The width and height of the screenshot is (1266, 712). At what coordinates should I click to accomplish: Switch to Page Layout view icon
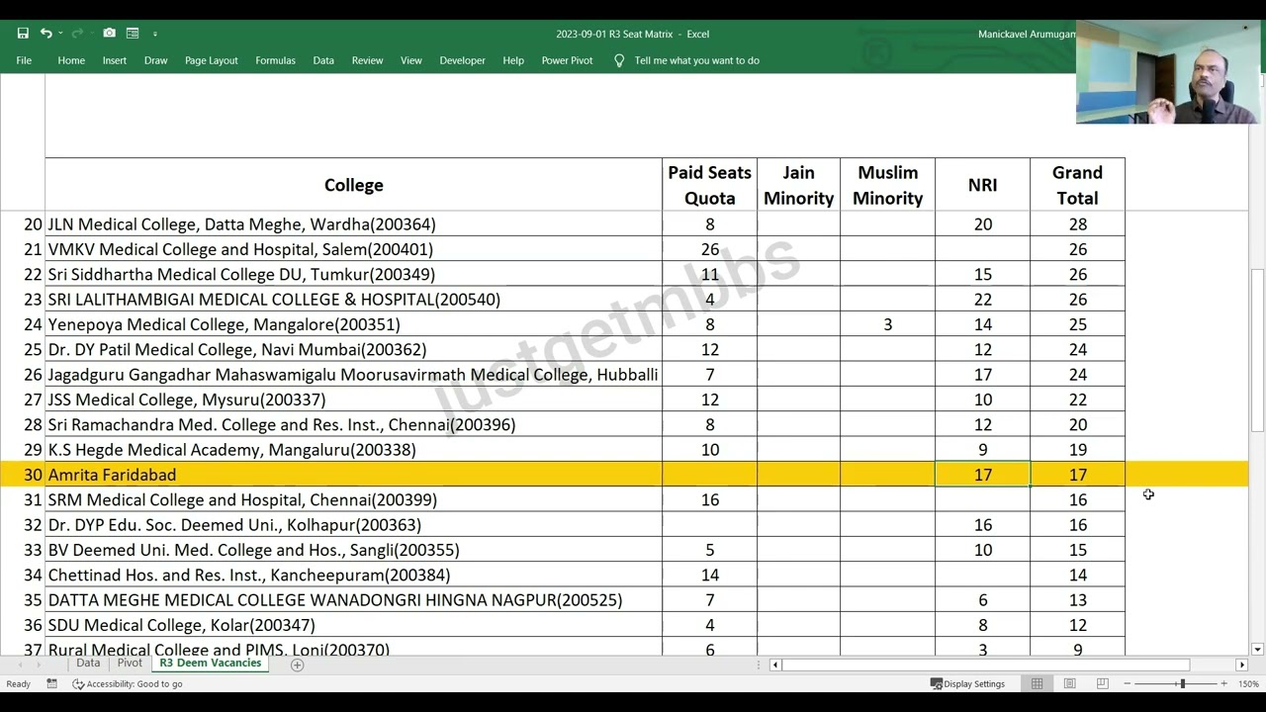tap(1069, 683)
